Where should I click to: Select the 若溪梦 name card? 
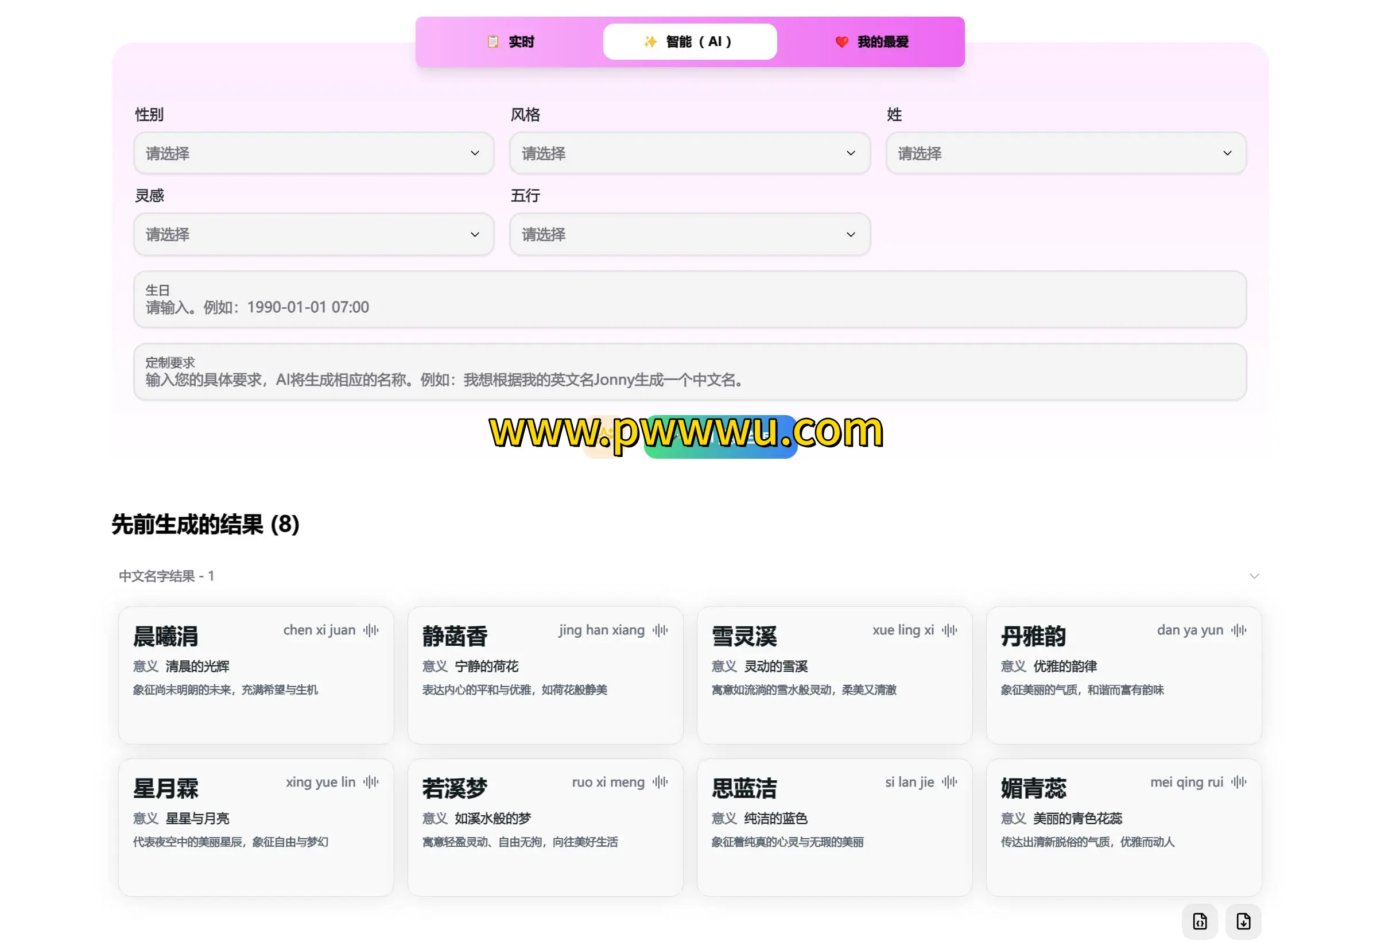coord(545,827)
